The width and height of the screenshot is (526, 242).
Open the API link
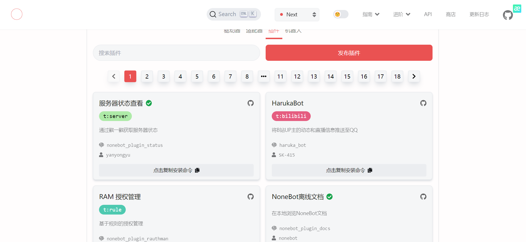point(428,14)
